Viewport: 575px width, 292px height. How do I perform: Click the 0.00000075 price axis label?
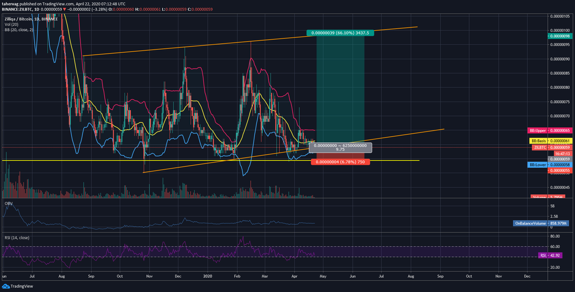(559, 102)
